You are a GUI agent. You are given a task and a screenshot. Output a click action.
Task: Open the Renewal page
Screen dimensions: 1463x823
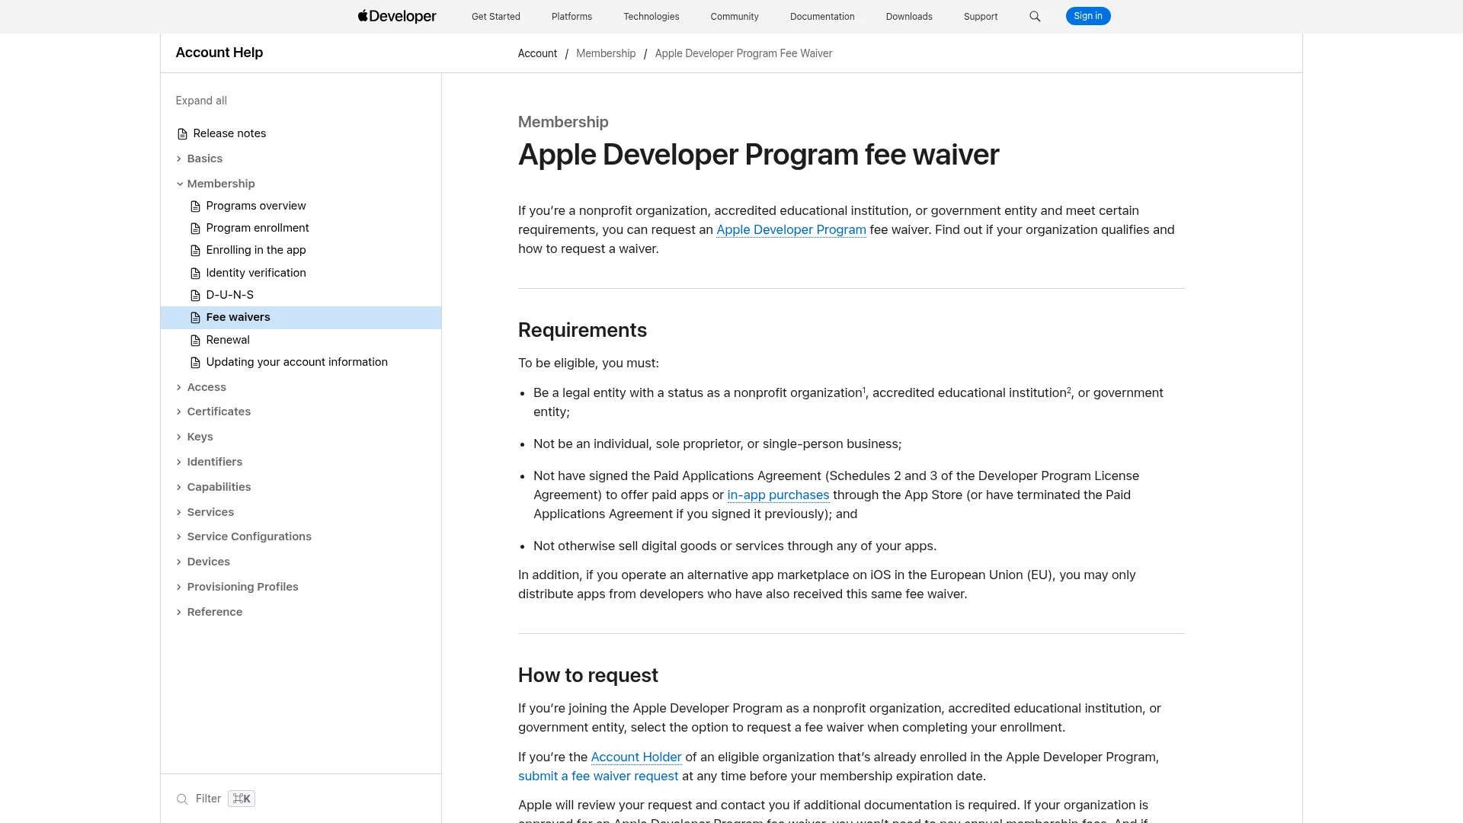[x=228, y=340]
